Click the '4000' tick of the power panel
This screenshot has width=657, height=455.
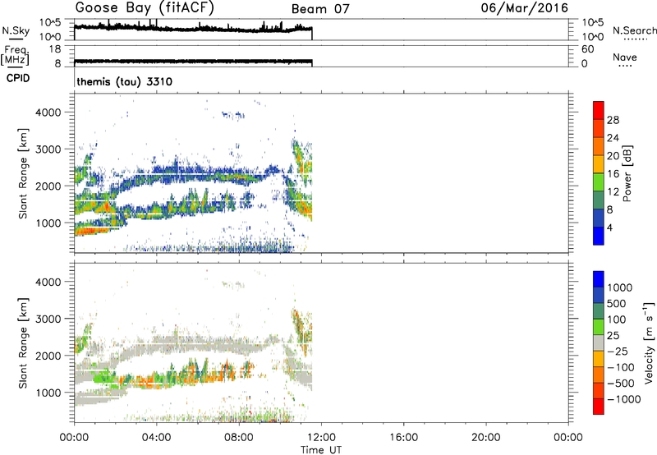point(48,113)
